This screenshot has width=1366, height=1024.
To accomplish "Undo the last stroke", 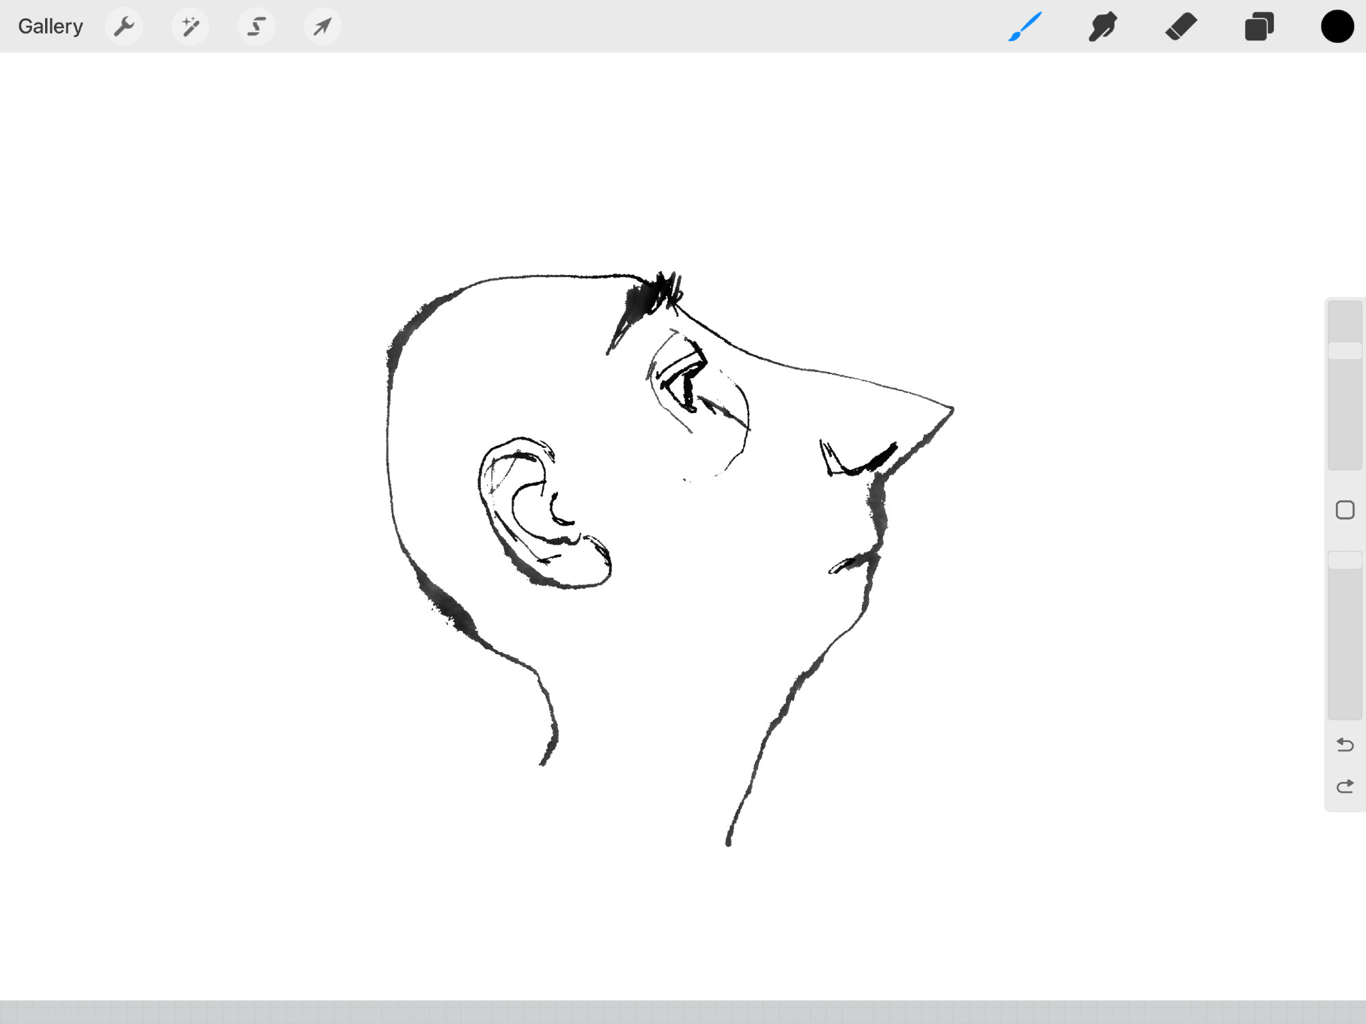I will tap(1345, 744).
